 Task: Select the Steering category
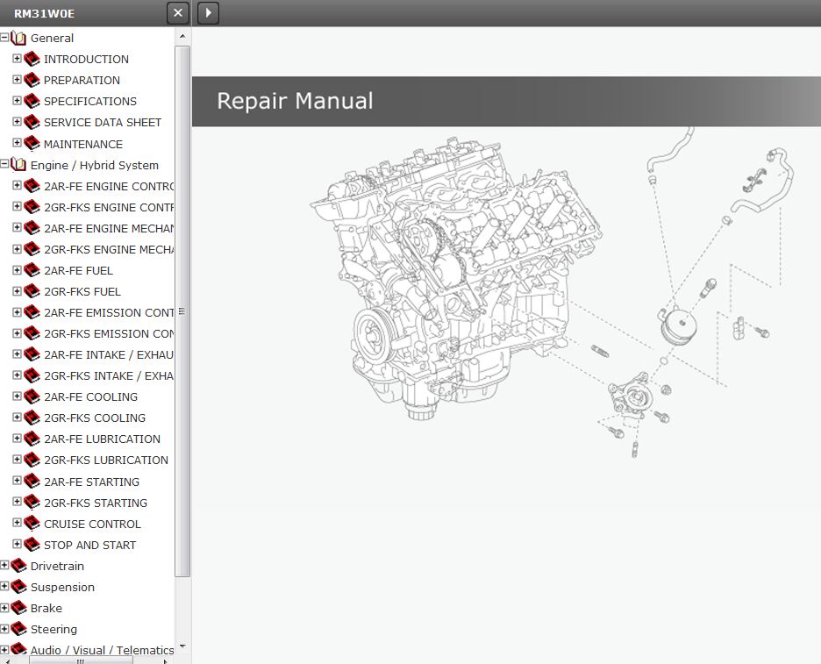click(54, 630)
